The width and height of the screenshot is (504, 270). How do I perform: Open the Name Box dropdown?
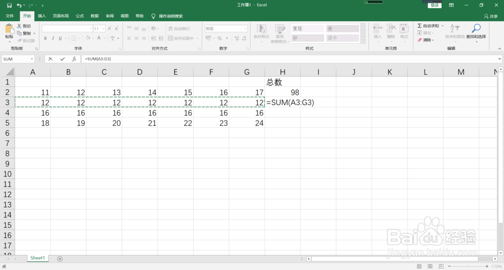32,59
